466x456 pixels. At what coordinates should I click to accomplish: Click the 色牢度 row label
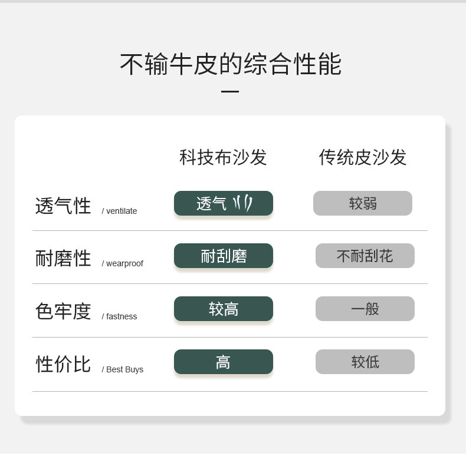click(63, 311)
